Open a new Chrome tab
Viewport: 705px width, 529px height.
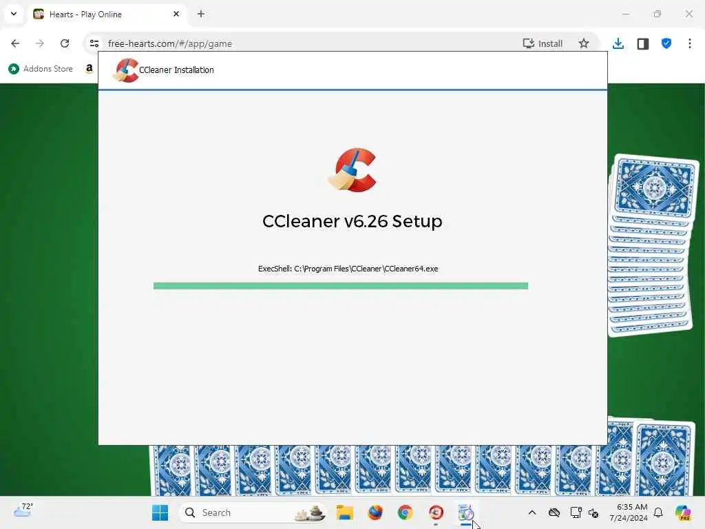[x=201, y=14]
